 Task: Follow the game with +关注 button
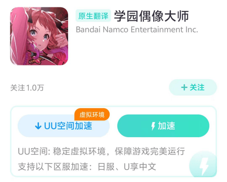193,88
